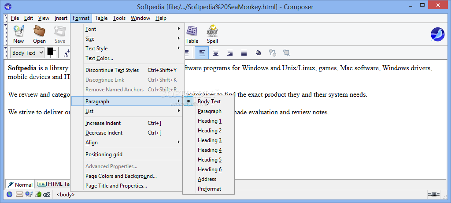451x203 pixels.
Task: Open the Table menu
Action: tap(101, 18)
